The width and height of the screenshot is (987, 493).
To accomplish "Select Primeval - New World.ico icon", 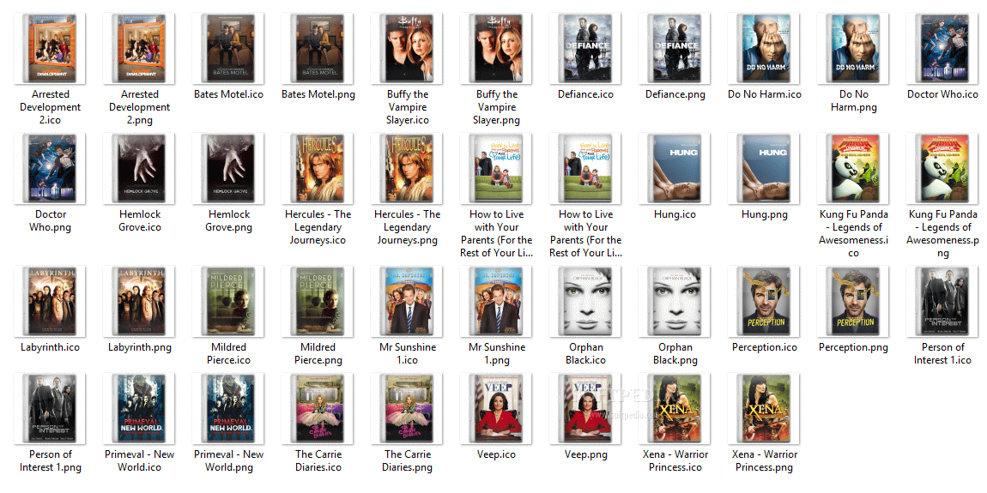I will click(139, 409).
